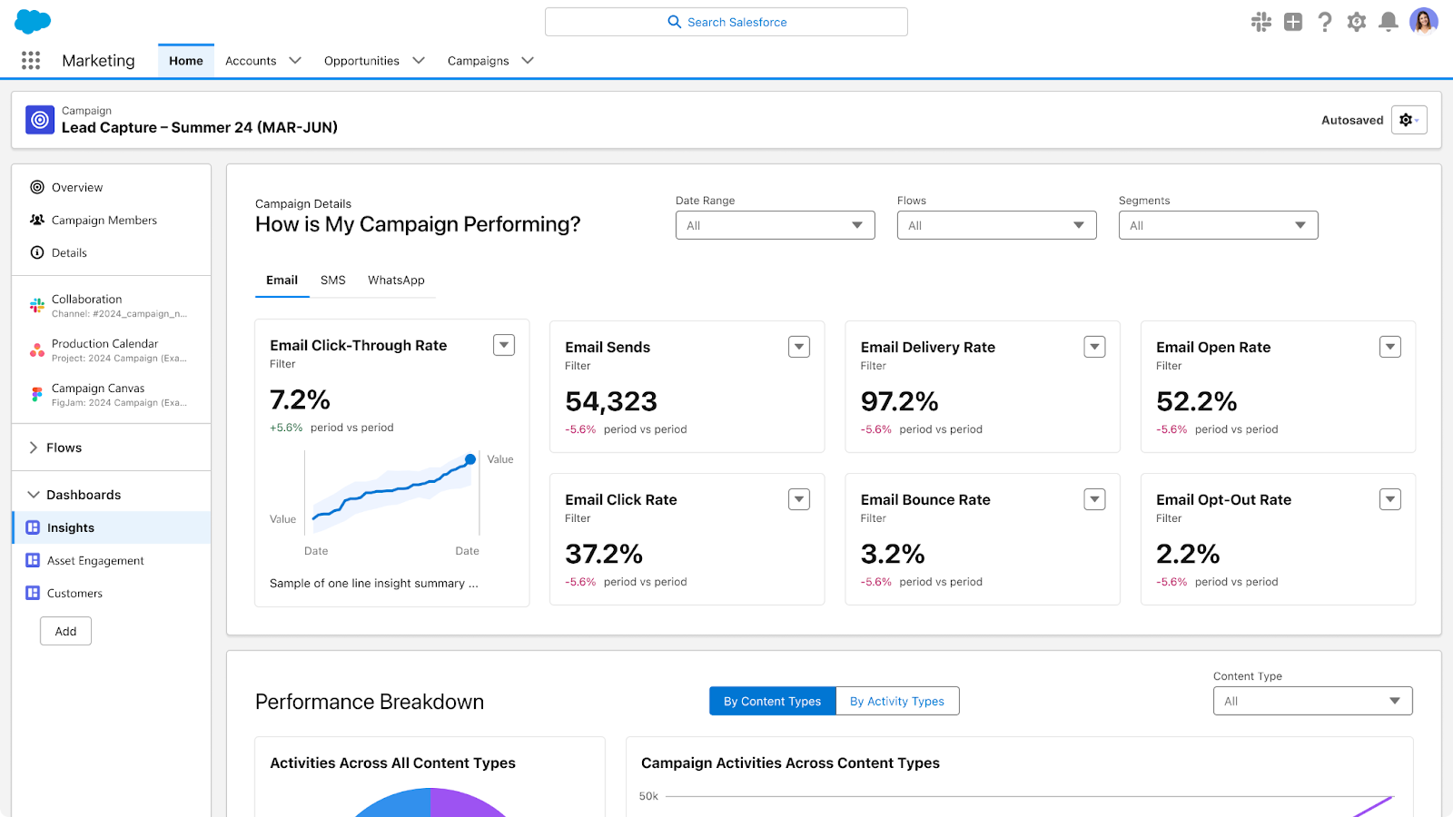The width and height of the screenshot is (1453, 817).
Task: View notifications bell
Action: [1389, 23]
